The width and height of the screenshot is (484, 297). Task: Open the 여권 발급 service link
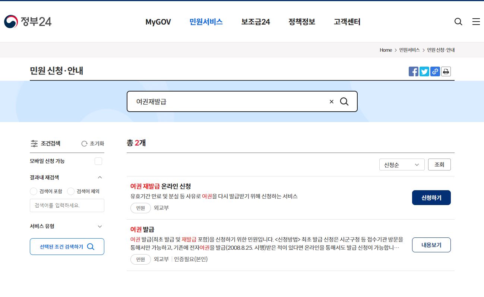pos(142,229)
